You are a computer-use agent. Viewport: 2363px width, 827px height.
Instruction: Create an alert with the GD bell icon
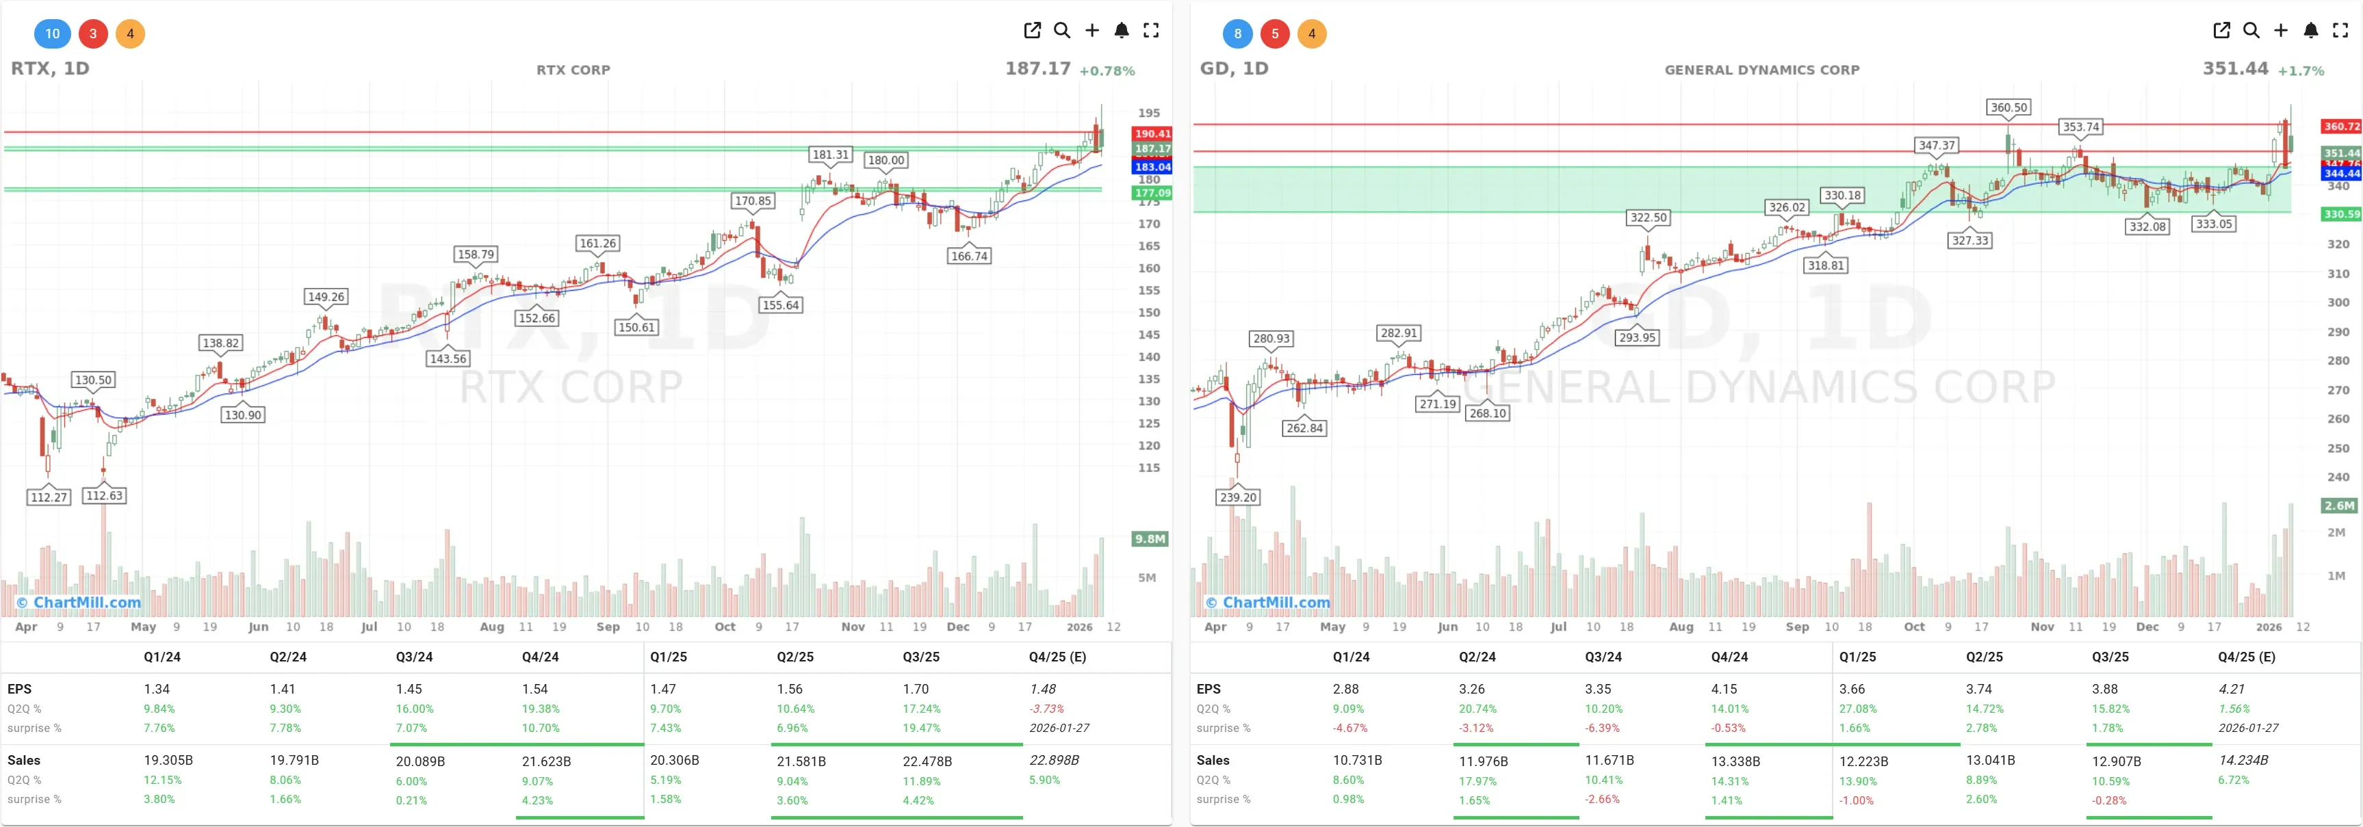[2311, 30]
